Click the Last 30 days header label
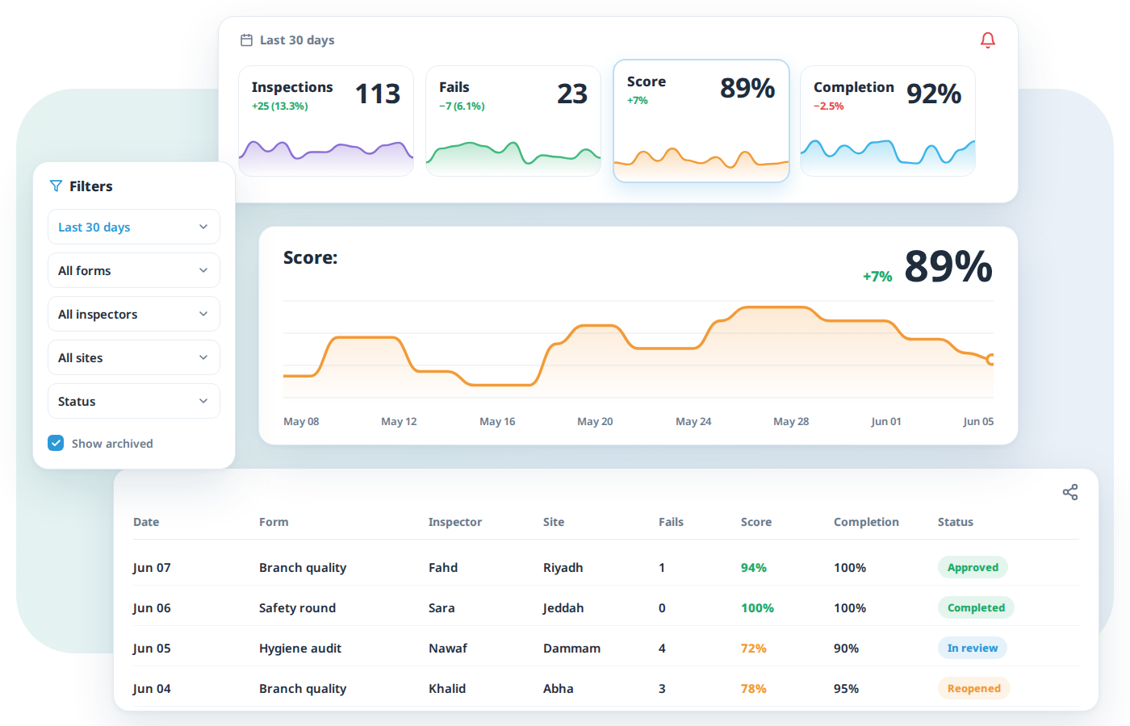This screenshot has width=1130, height=726. 297,40
